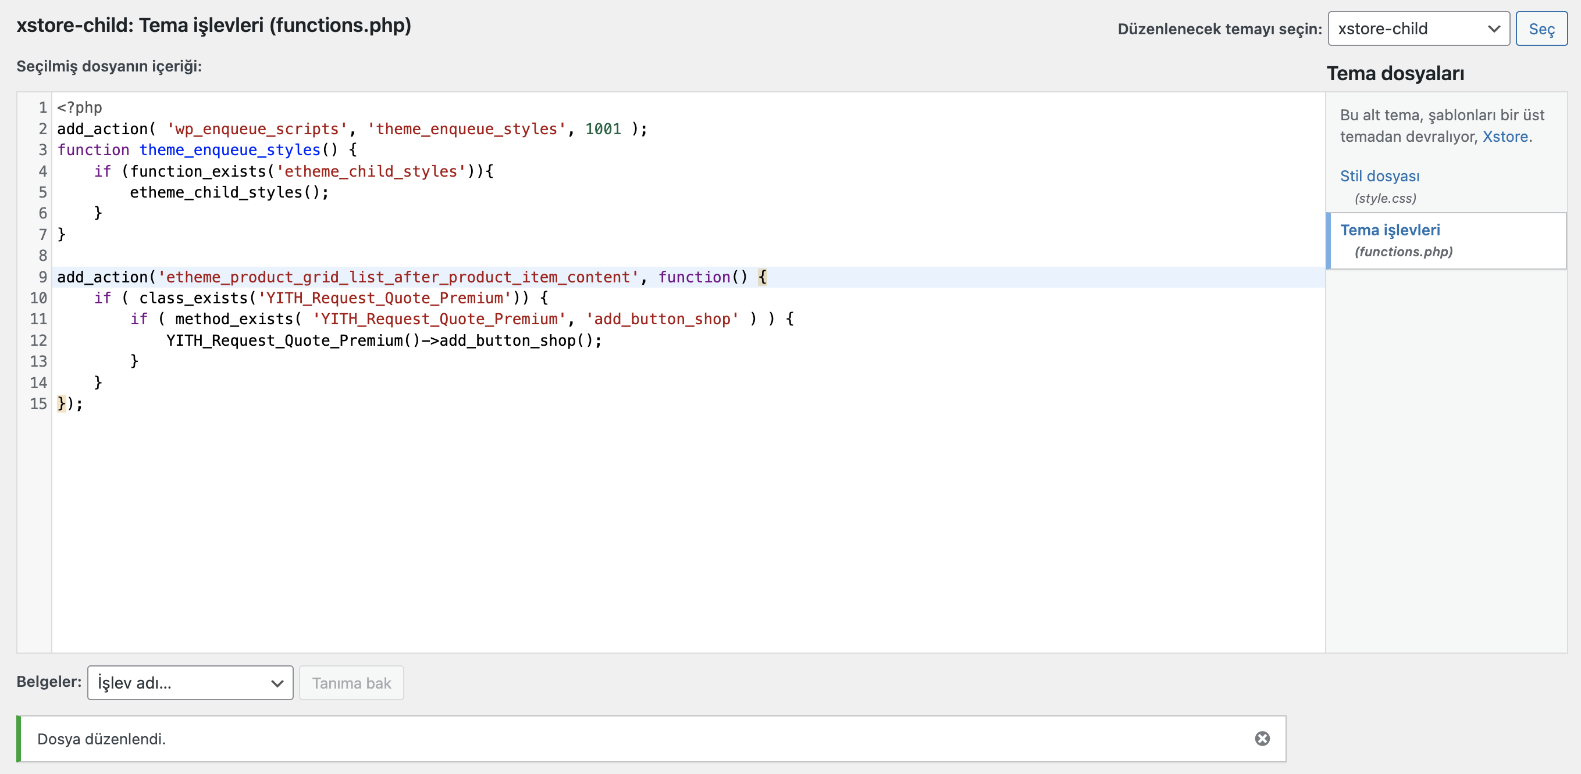The height and width of the screenshot is (774, 1581).
Task: Click line number 15 in gutter
Action: (x=38, y=403)
